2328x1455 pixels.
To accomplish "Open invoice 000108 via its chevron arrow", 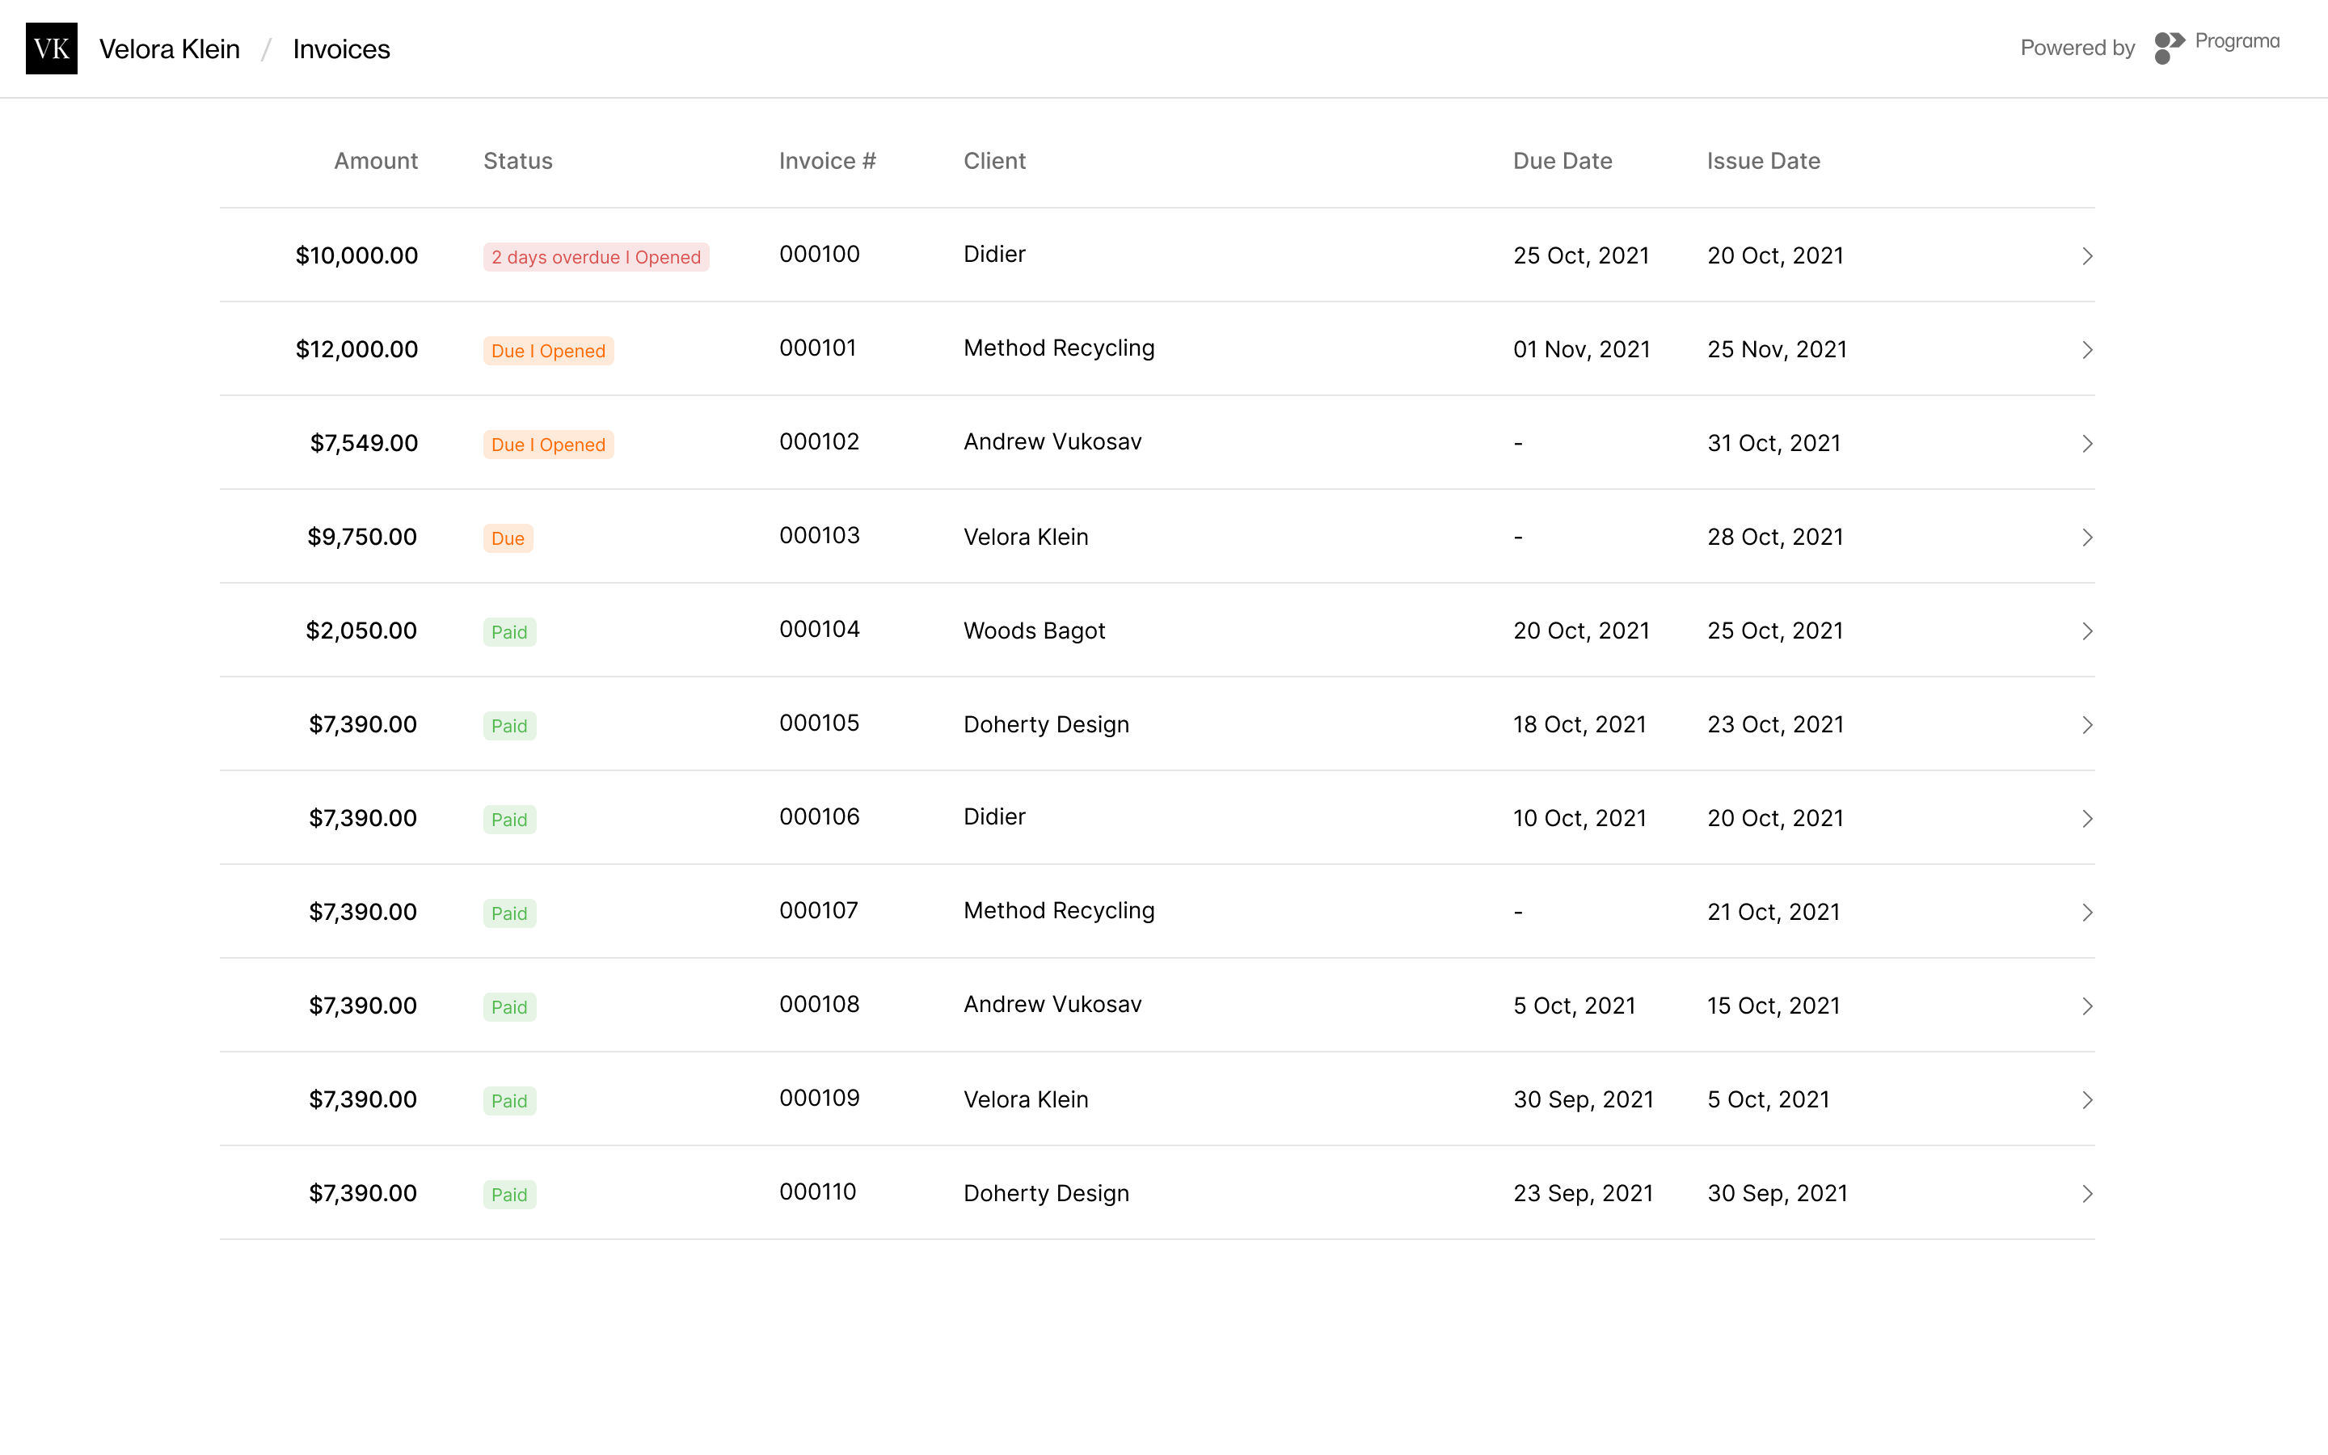I will tap(2086, 1006).
